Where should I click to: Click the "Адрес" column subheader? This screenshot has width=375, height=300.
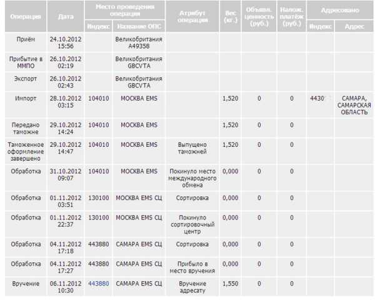click(354, 27)
